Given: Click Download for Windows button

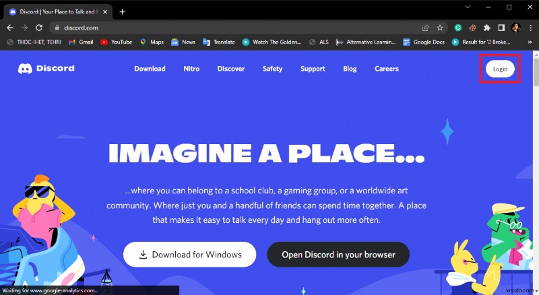Looking at the screenshot, I should point(190,255).
